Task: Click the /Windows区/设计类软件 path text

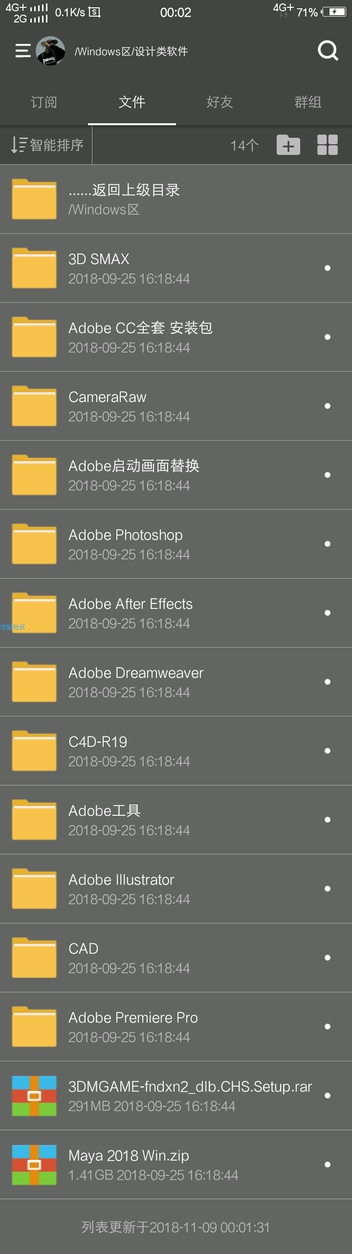Action: coord(131,51)
